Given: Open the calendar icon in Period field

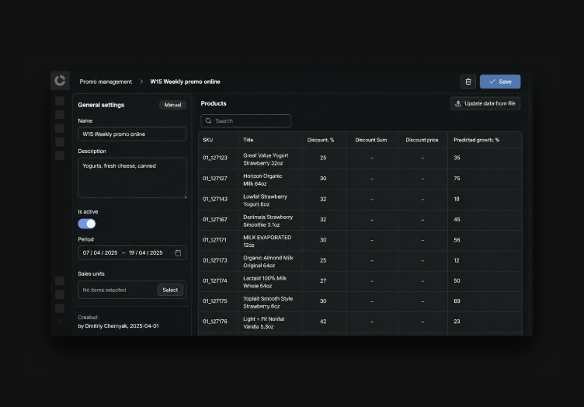Looking at the screenshot, I should click(x=178, y=253).
